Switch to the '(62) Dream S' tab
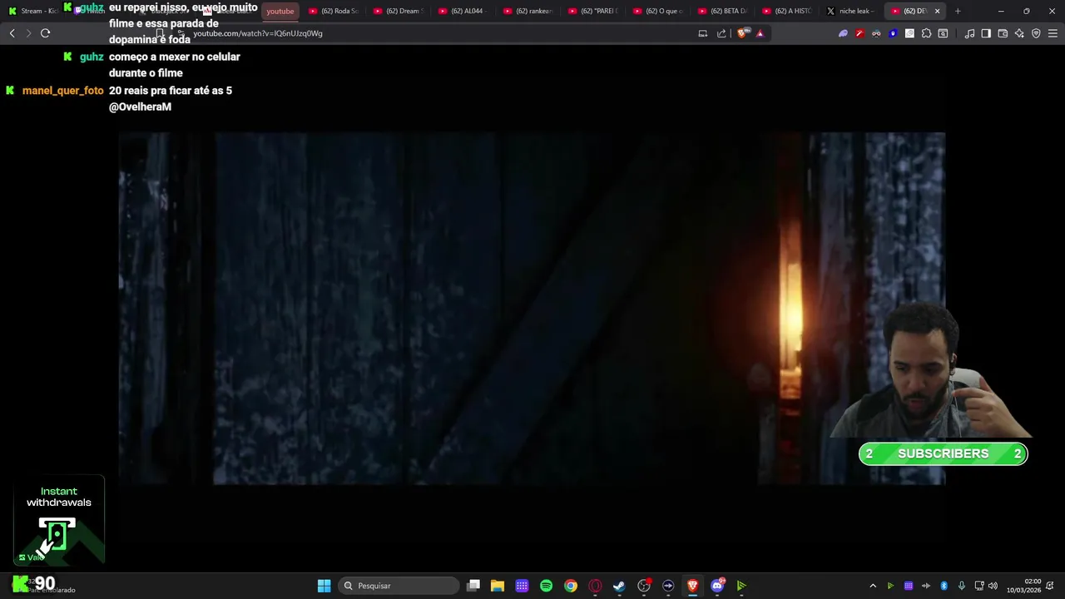 pos(398,11)
